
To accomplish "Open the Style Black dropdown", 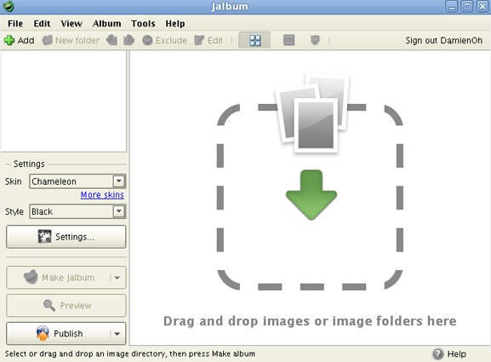I will (119, 211).
